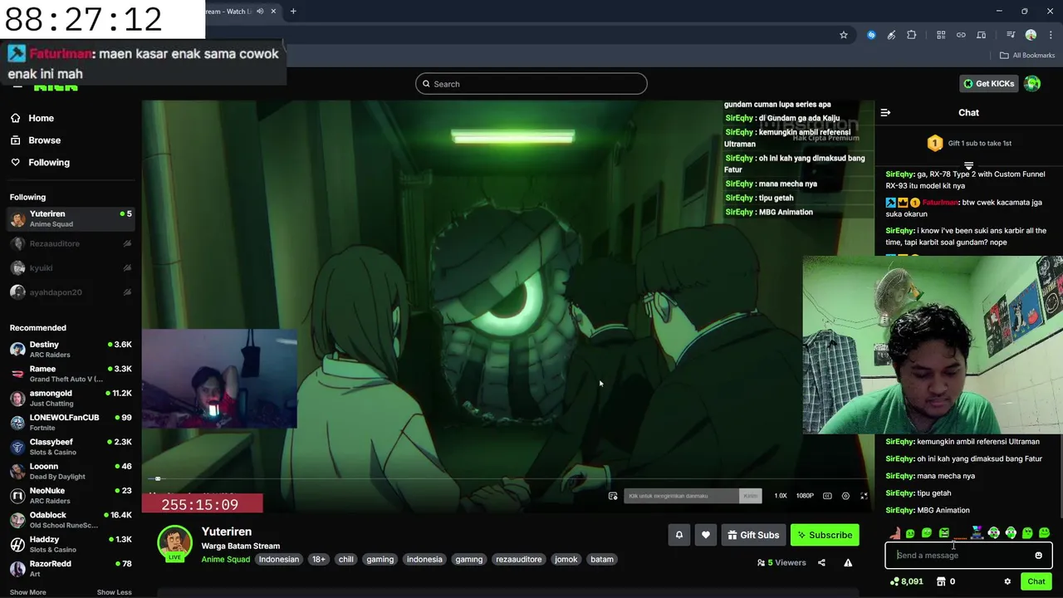Image resolution: width=1063 pixels, height=598 pixels.
Task: Open Yuteriren channel from Following list
Action: 71,218
